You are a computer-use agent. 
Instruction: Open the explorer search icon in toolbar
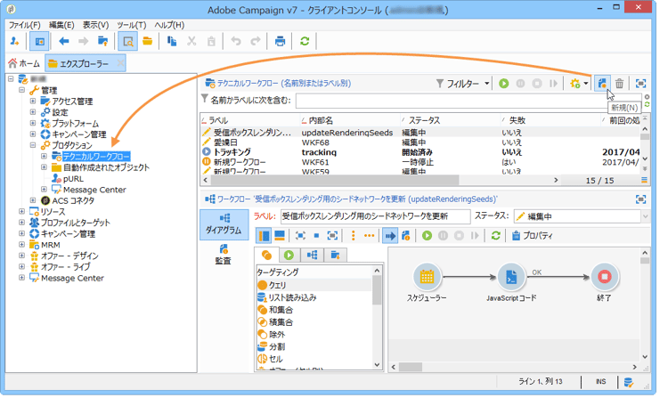click(x=127, y=41)
